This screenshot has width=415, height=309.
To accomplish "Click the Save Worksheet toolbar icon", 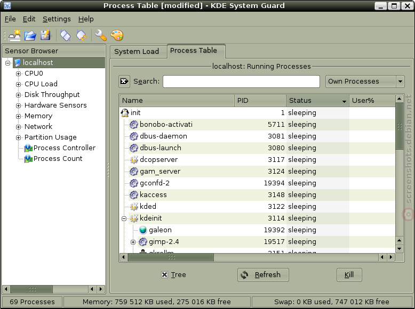I will point(45,35).
